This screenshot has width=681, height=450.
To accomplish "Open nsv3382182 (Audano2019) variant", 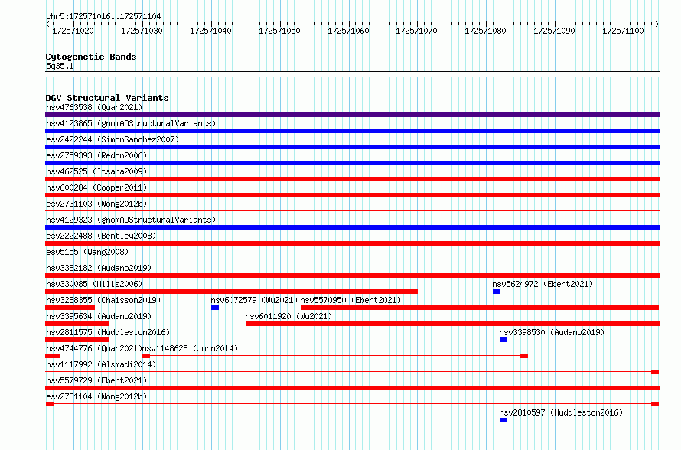I will click(x=99, y=268).
